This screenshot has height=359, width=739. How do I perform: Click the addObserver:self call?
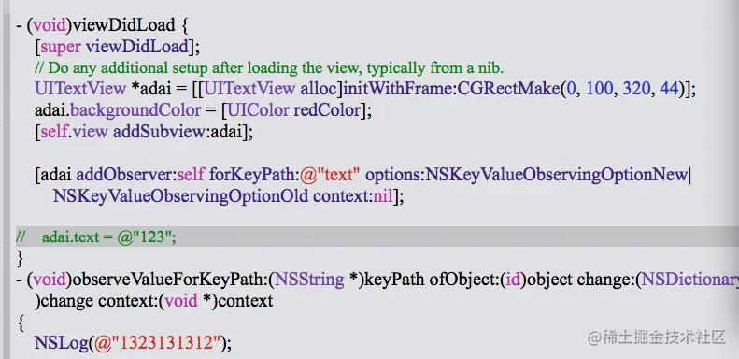coord(140,175)
